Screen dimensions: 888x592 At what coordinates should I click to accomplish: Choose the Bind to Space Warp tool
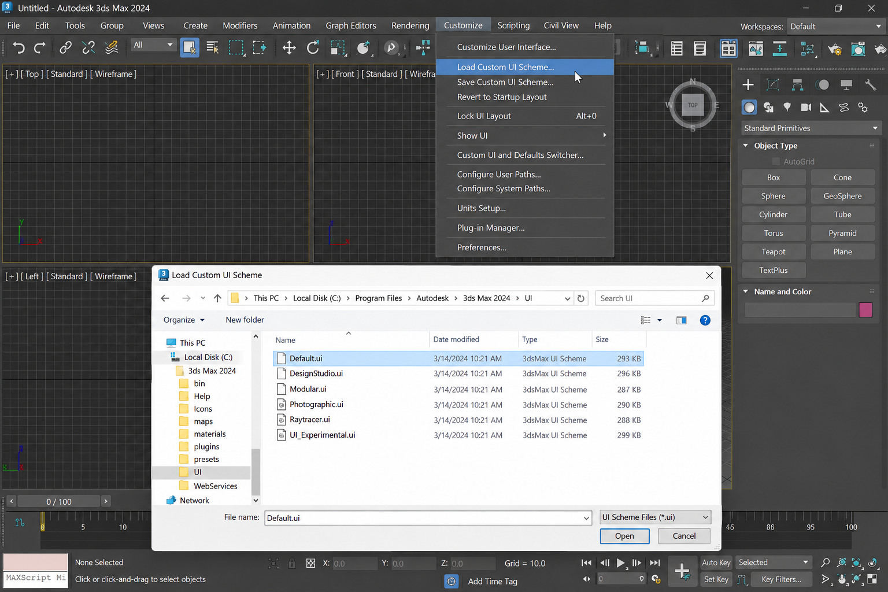click(x=112, y=48)
